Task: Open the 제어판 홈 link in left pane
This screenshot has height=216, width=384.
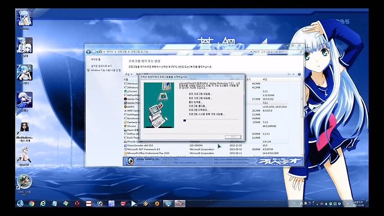Action: [96, 60]
